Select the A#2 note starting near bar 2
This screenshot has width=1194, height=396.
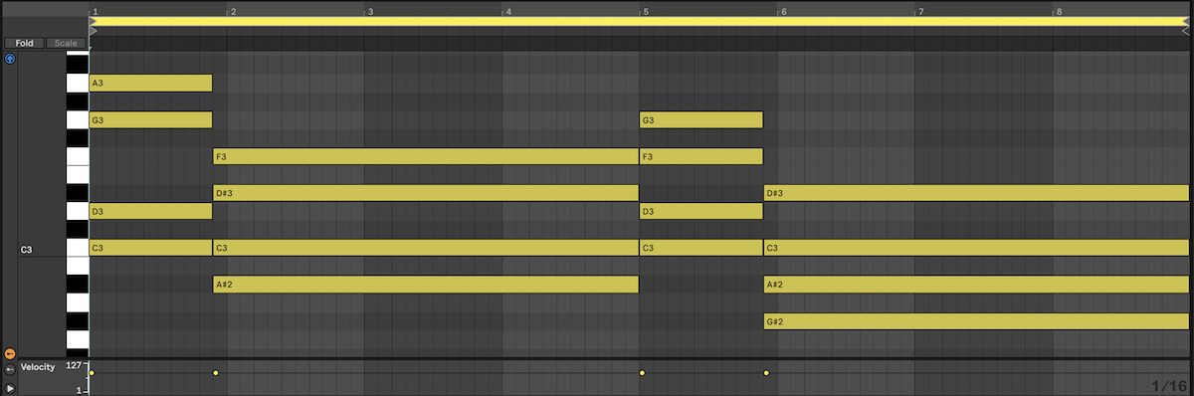tap(426, 285)
